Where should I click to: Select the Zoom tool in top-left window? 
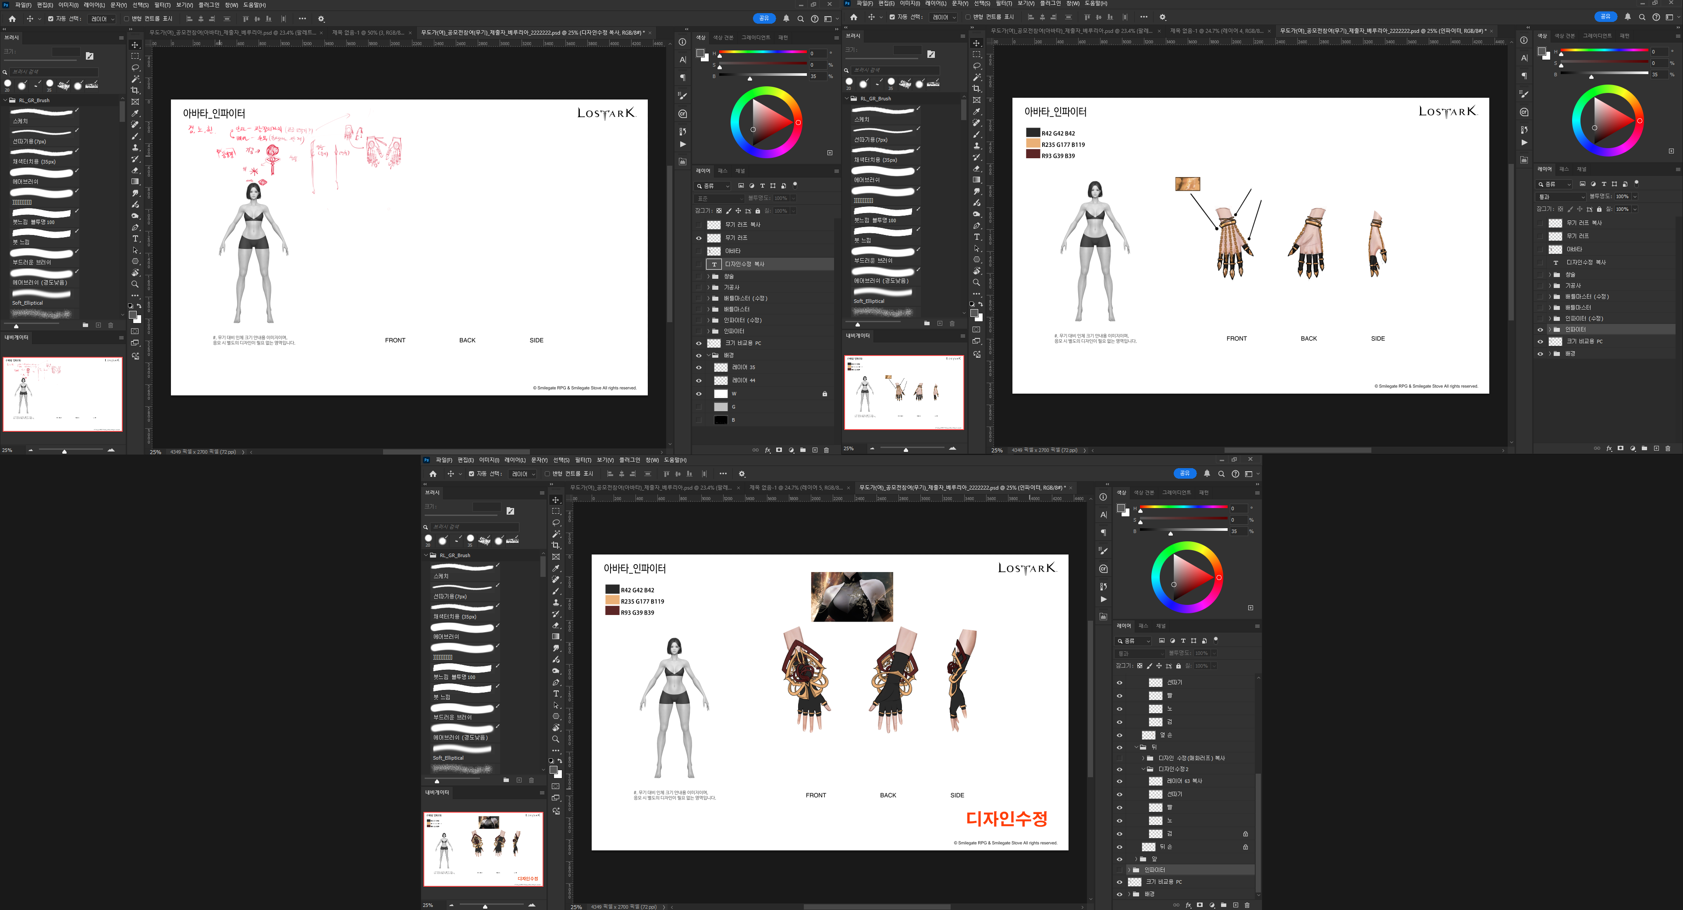click(x=135, y=284)
